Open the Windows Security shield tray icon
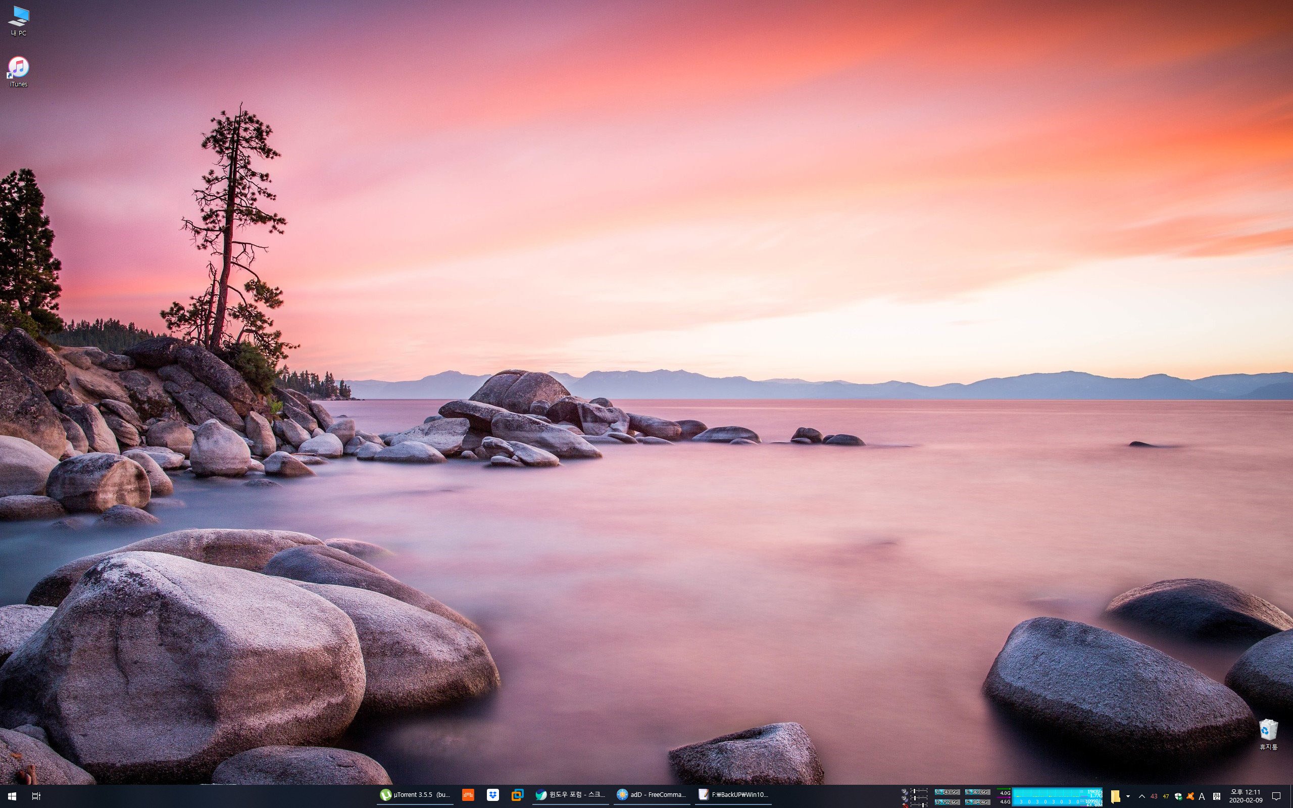This screenshot has height=808, width=1293. click(1178, 797)
